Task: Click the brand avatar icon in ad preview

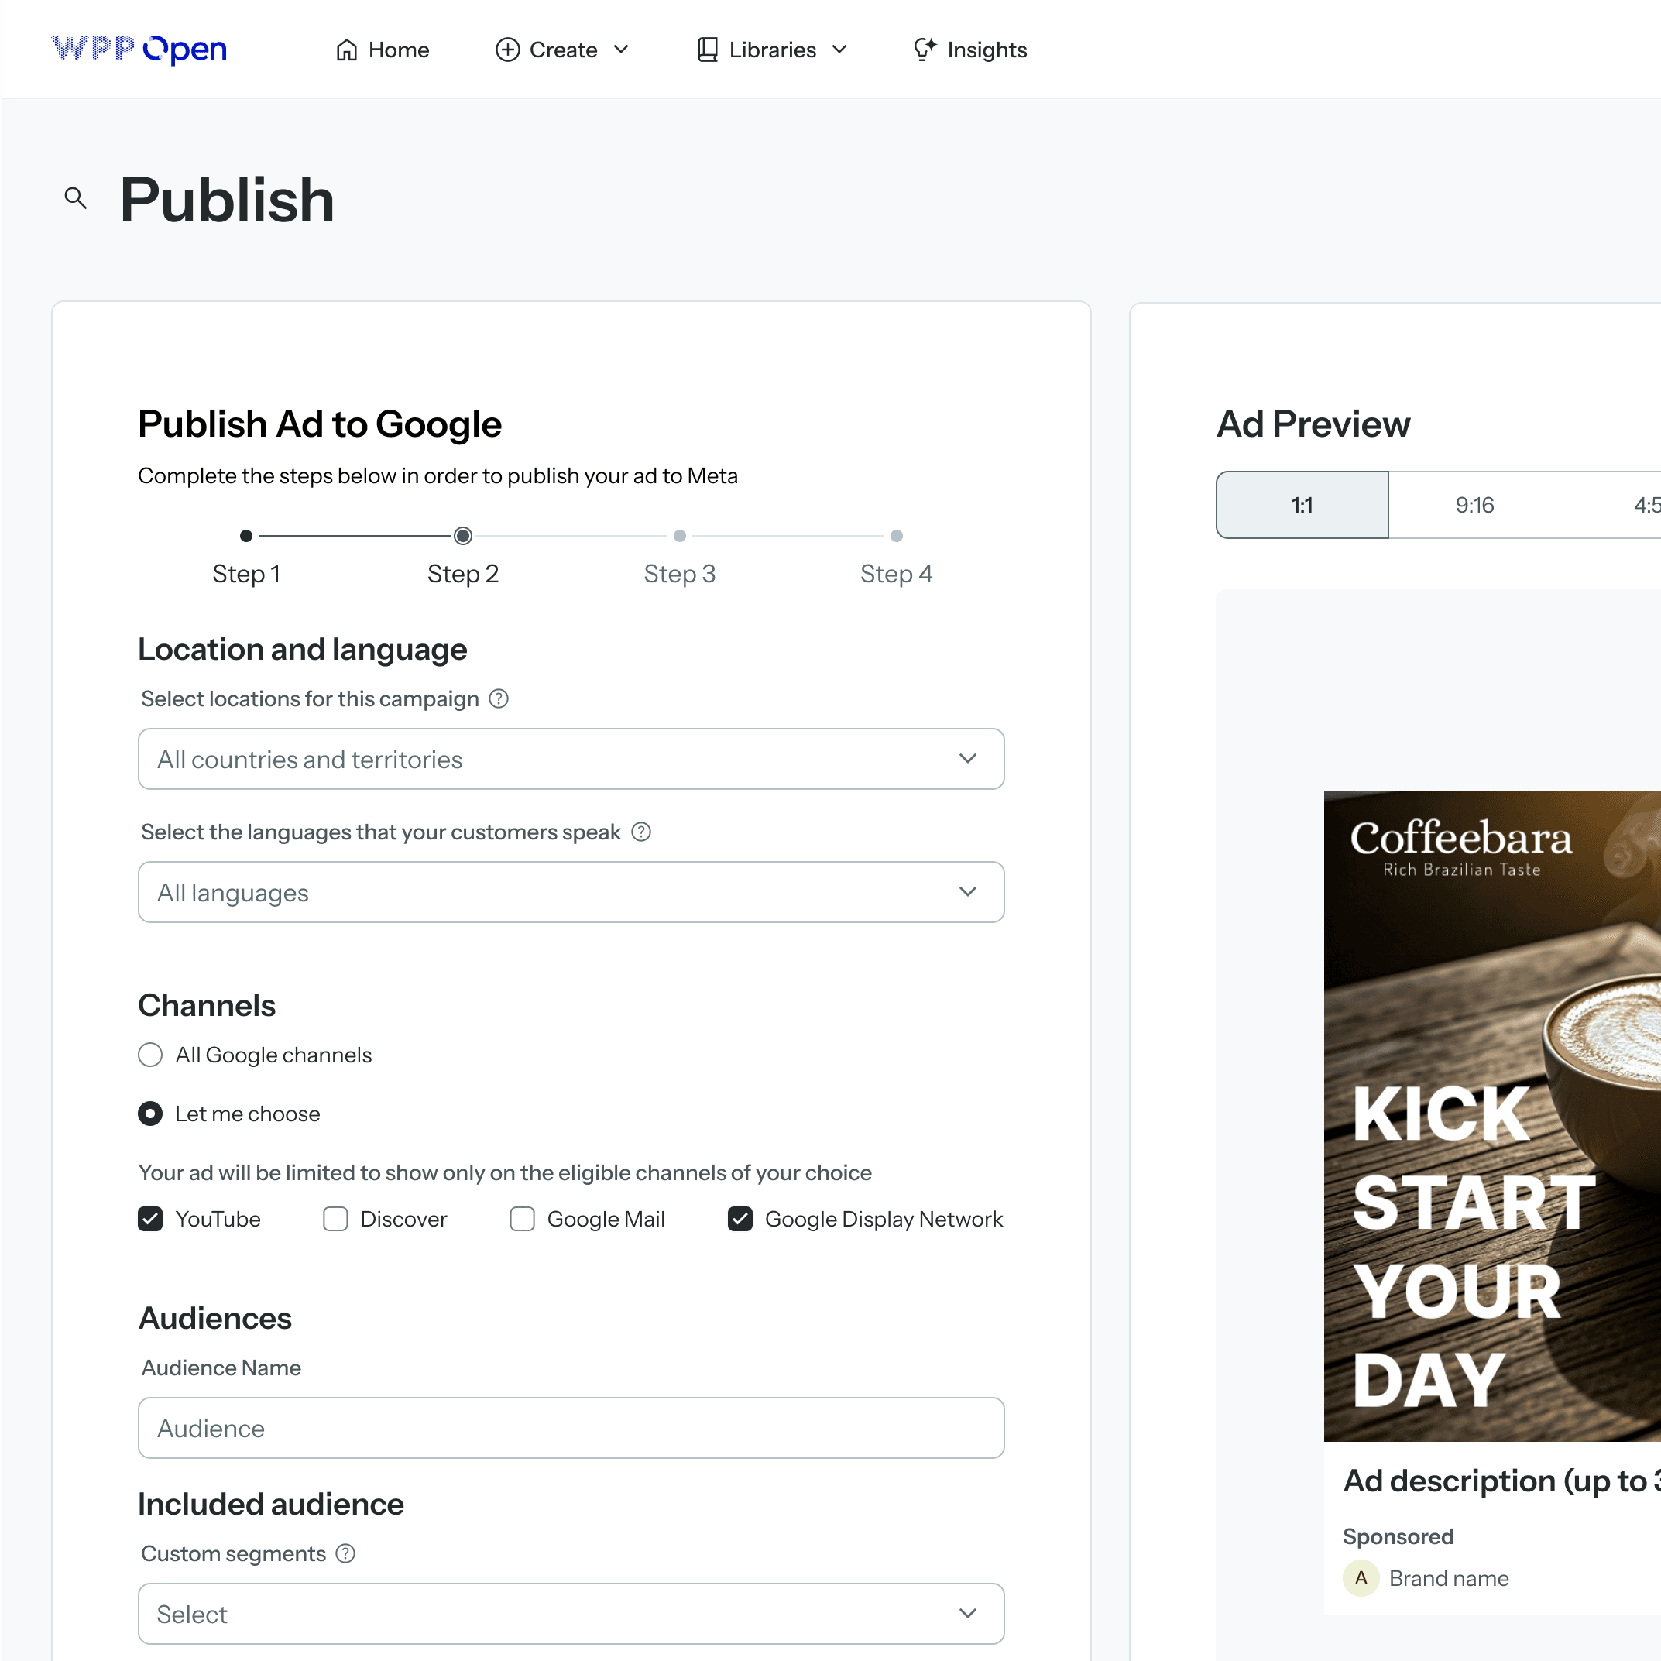Action: click(x=1361, y=1577)
